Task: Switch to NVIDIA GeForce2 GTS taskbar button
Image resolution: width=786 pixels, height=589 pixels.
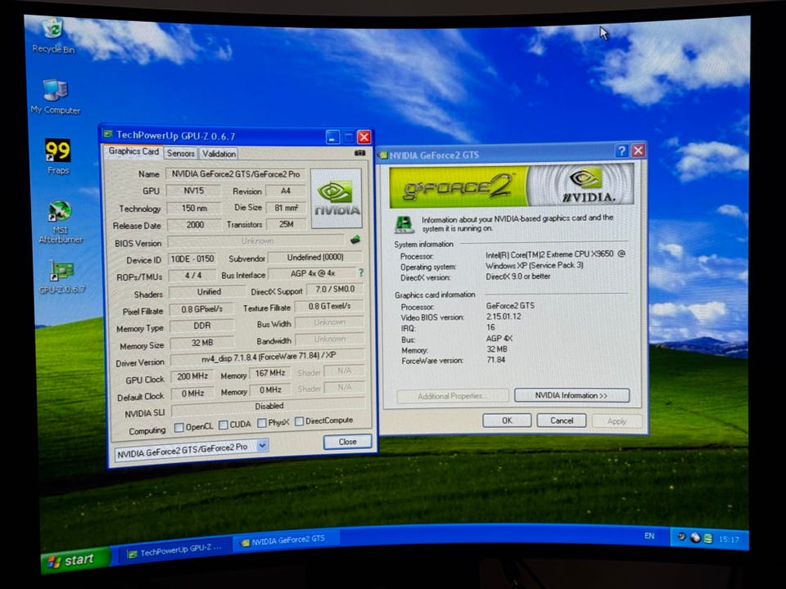Action: 285,541
